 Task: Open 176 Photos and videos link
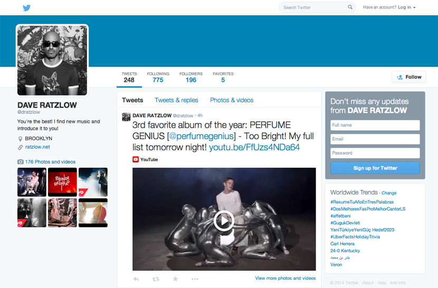coord(50,162)
